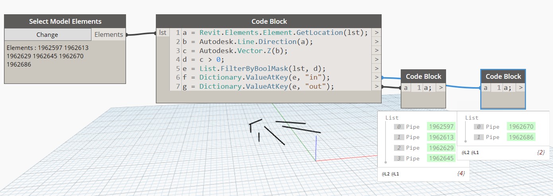This screenshot has width=553, height=196.
Task: Click code line Autodesk.Vector.Z(b)
Action: point(235,51)
